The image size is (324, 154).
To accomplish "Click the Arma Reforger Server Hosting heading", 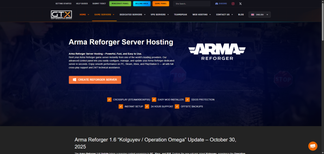I will pyautogui.click(x=121, y=42).
